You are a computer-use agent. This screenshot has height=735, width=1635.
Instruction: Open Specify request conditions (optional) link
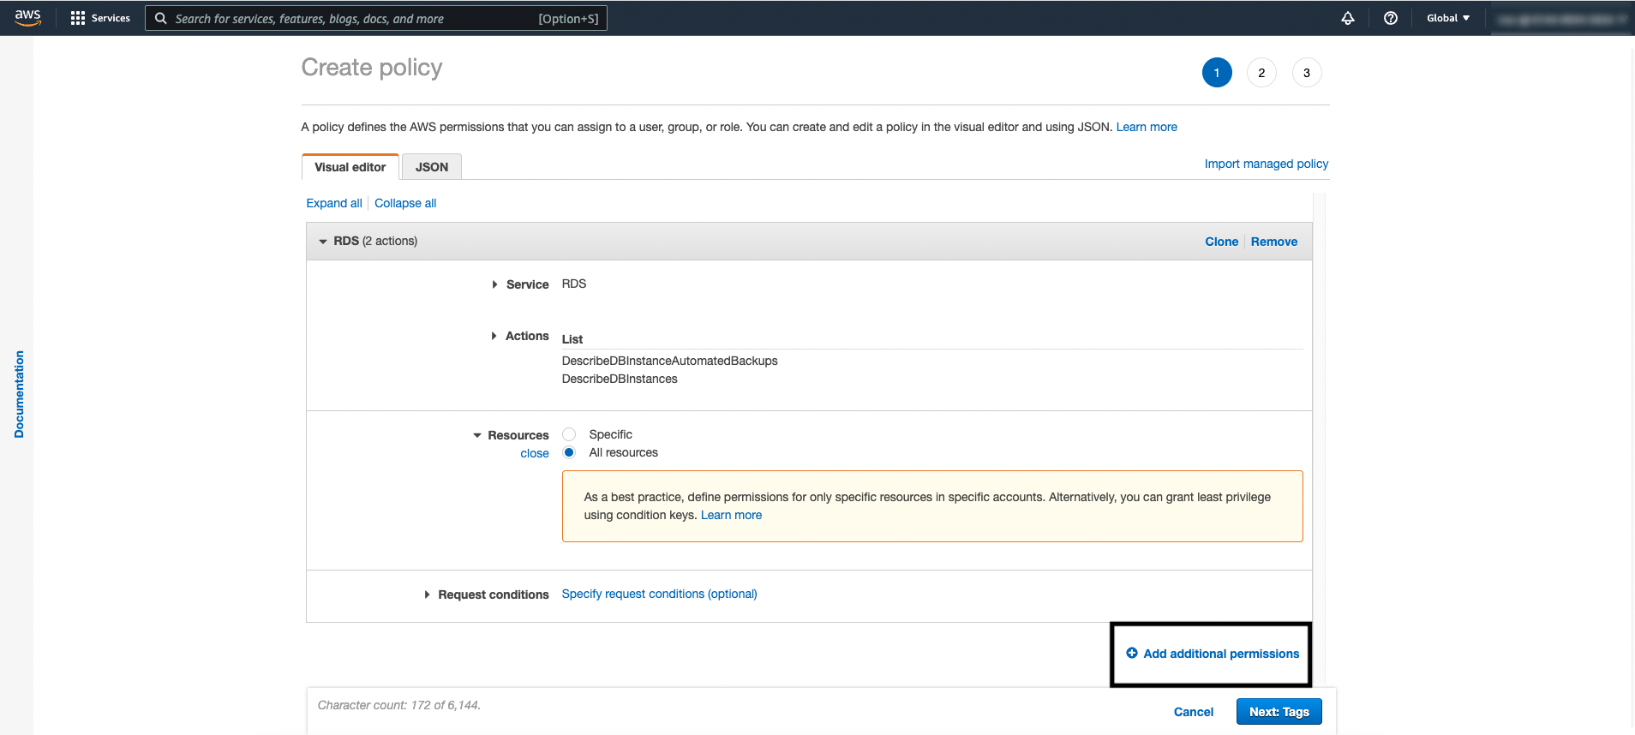coord(660,594)
